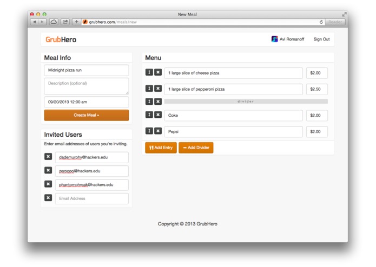Reload the page with the refresh icon

point(321,22)
